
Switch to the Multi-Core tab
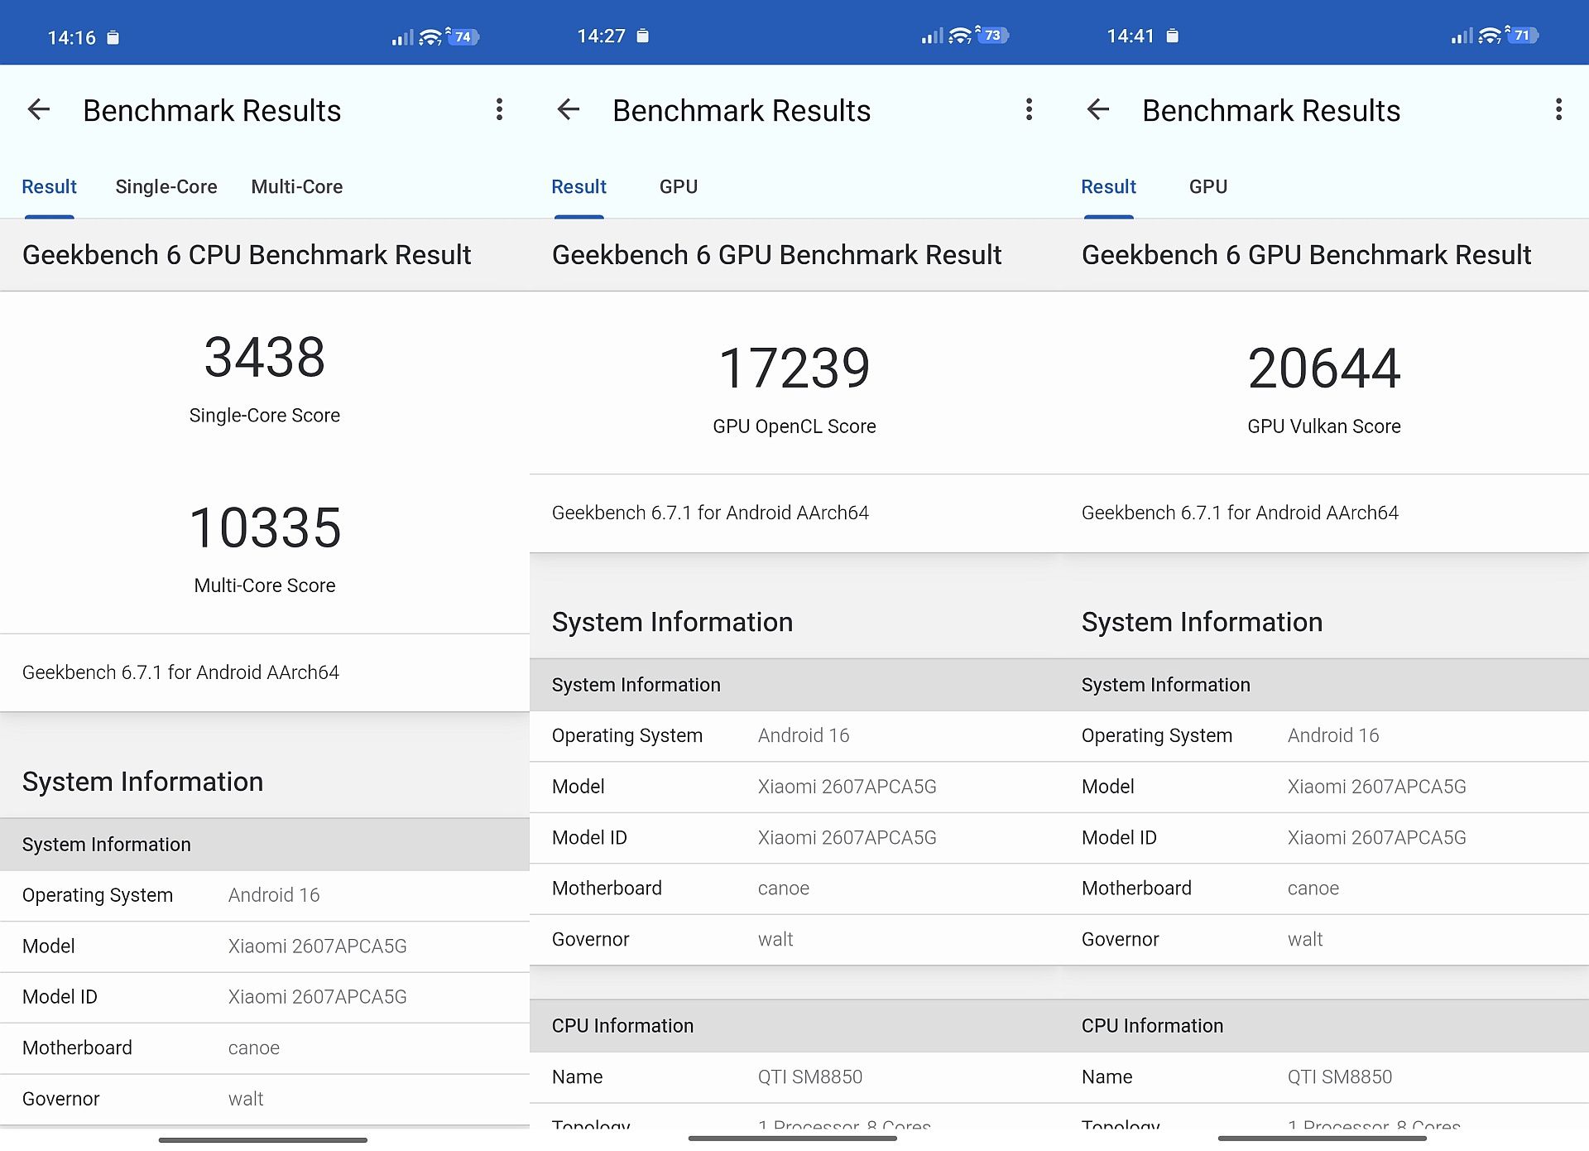[297, 187]
